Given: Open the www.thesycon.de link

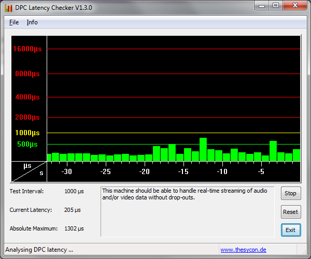Looking at the screenshot, I should 244,250.
